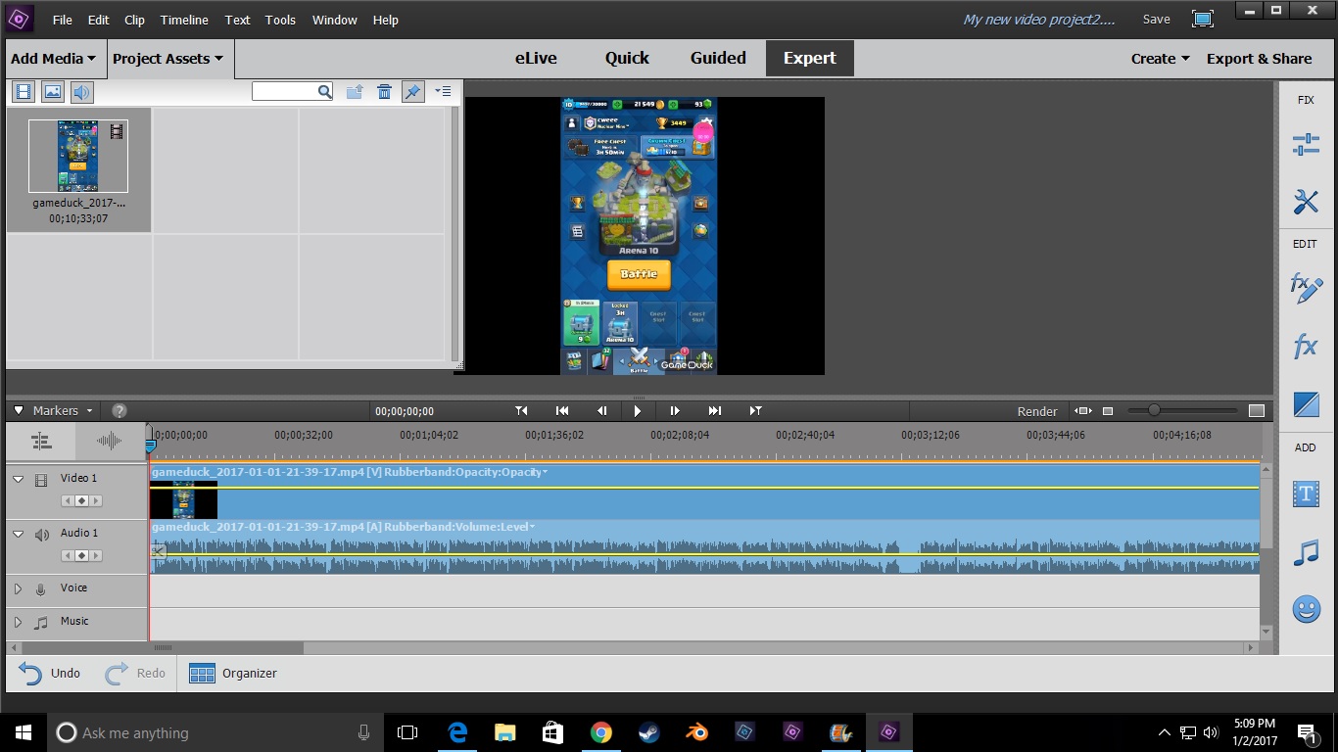Image resolution: width=1338 pixels, height=752 pixels.
Task: Open the File menu
Action: [x=62, y=20]
